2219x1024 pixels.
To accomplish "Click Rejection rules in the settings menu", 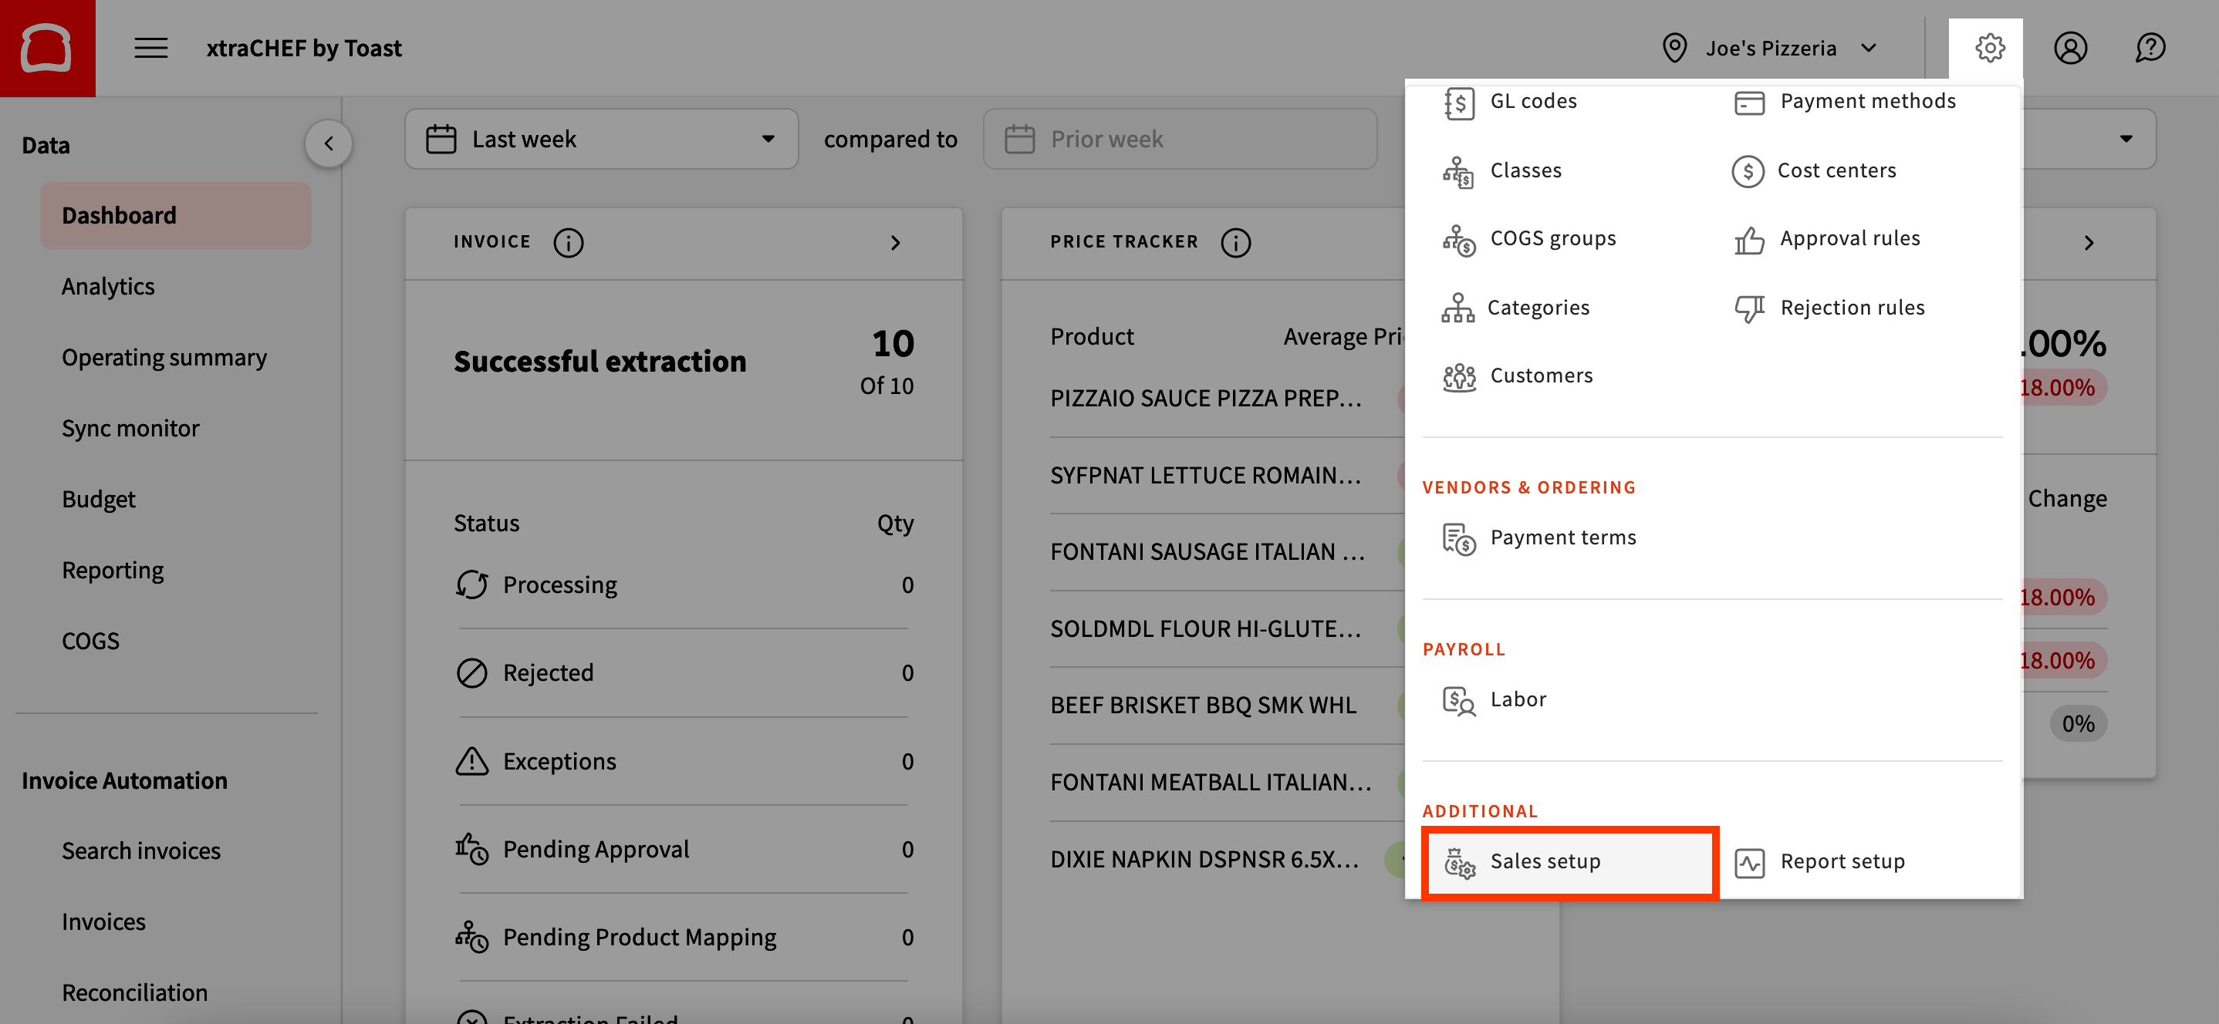I will 1852,307.
